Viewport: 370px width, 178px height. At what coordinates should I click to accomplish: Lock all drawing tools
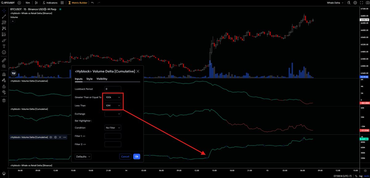4,86
